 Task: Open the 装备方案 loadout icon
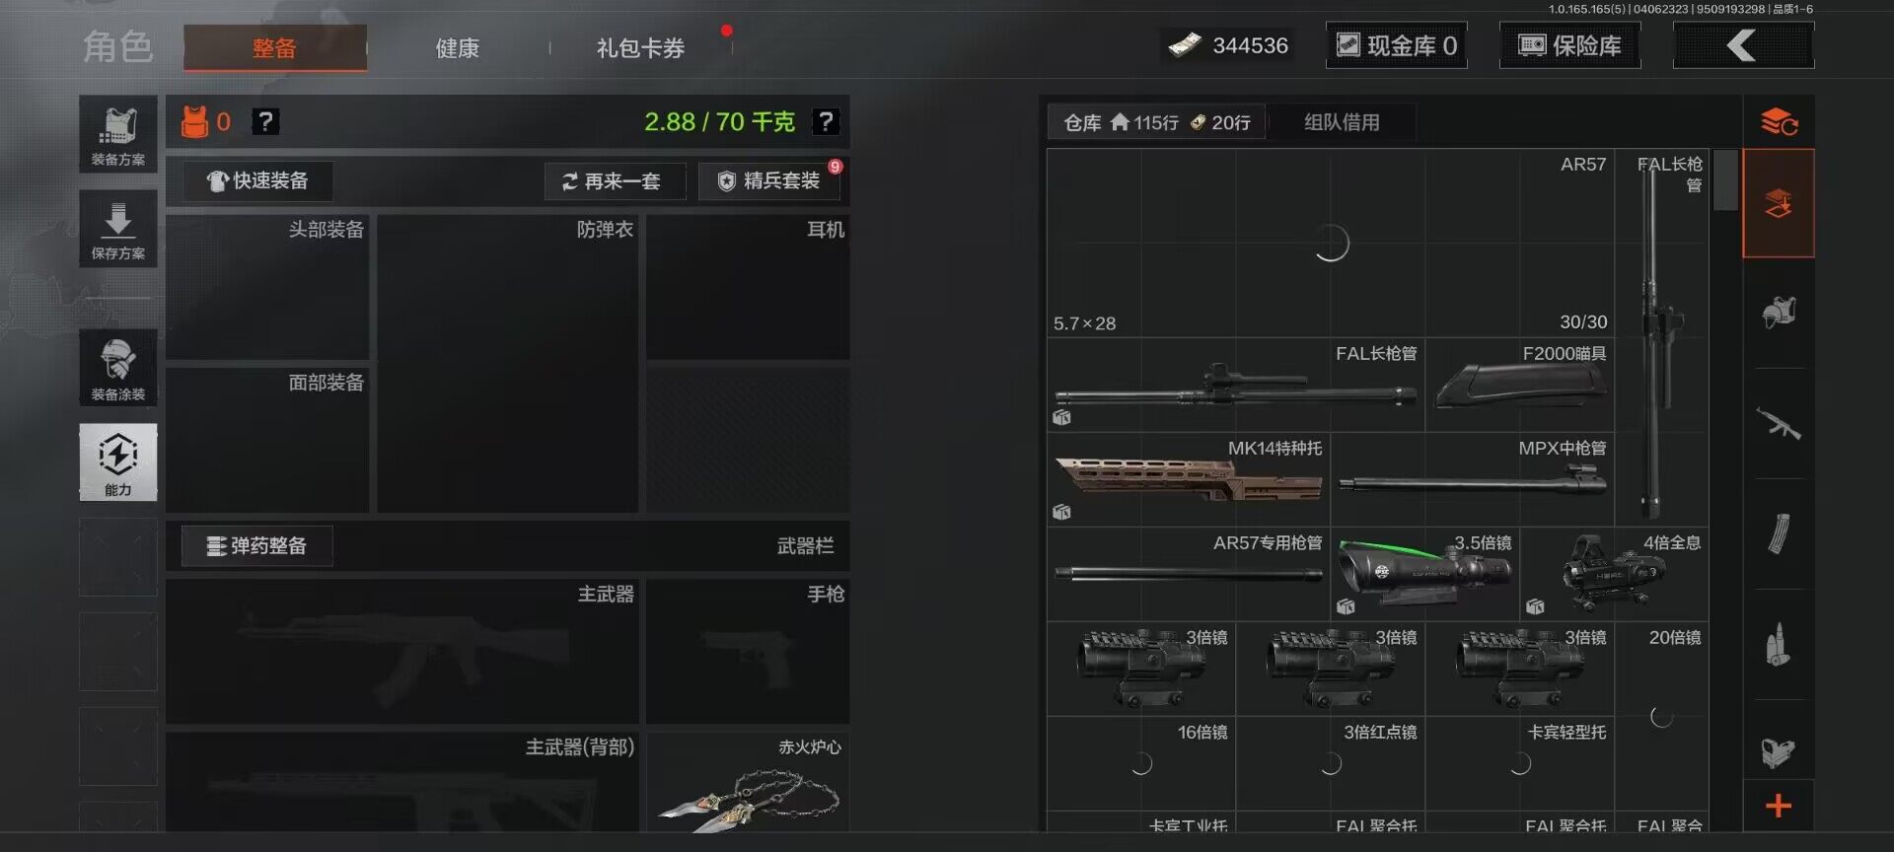(118, 134)
